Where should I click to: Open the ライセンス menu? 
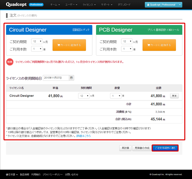tap(89, 5)
